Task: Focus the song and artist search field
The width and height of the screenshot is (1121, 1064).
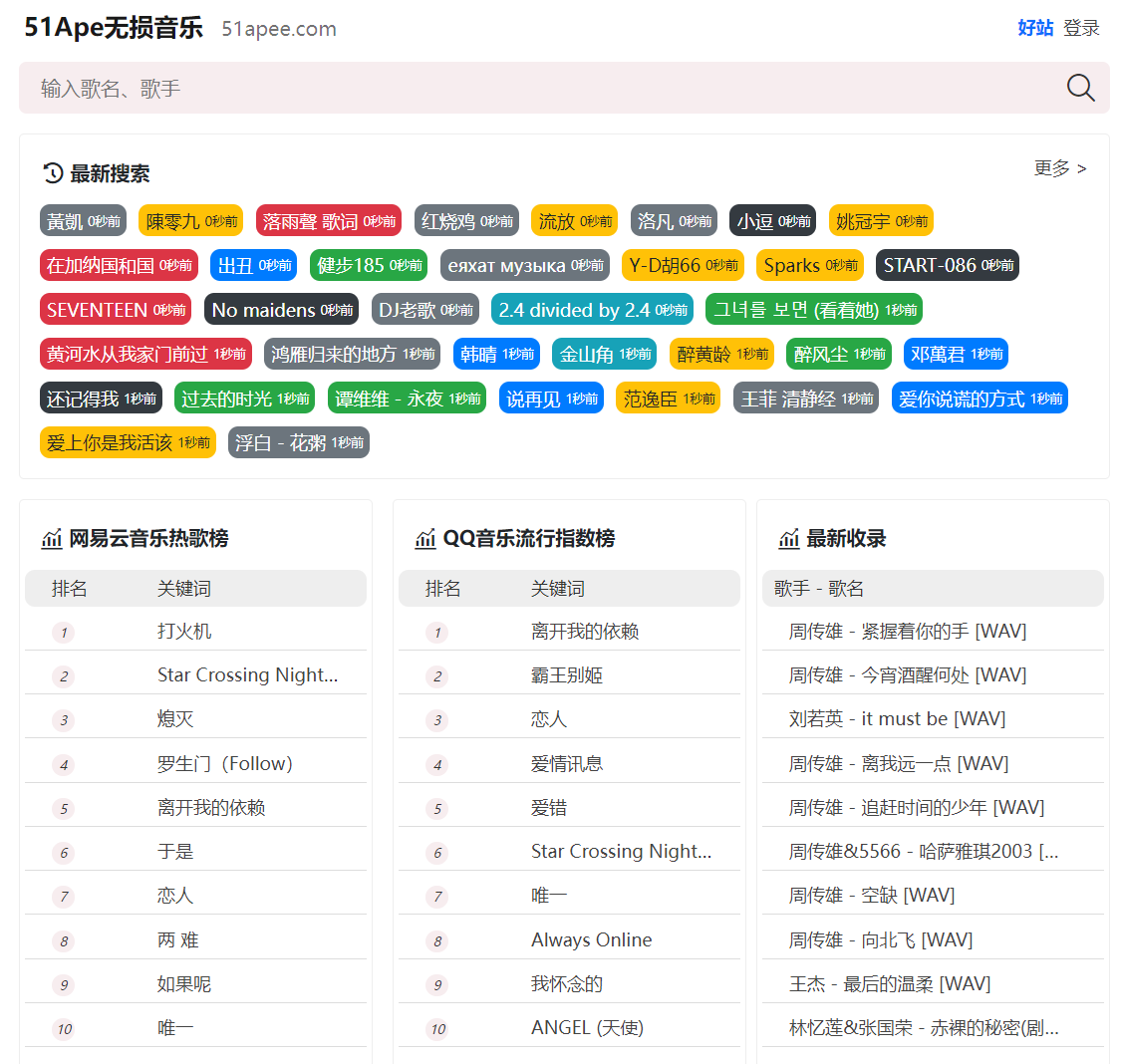Action: click(538, 89)
